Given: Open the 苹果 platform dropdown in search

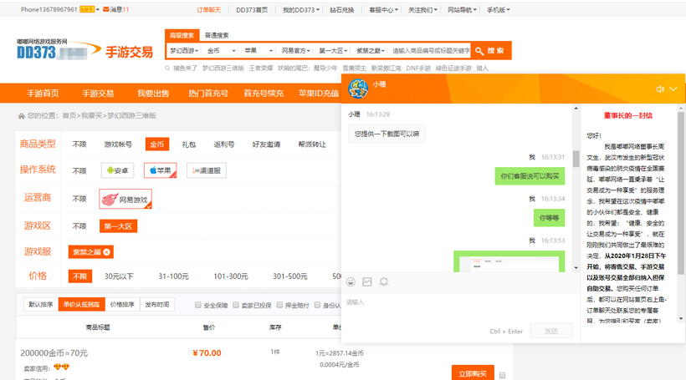Looking at the screenshot, I should point(259,51).
